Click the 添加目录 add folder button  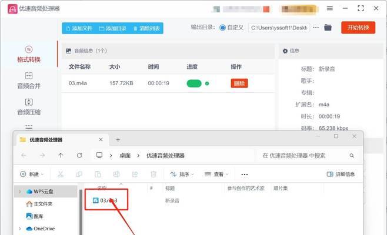112,28
